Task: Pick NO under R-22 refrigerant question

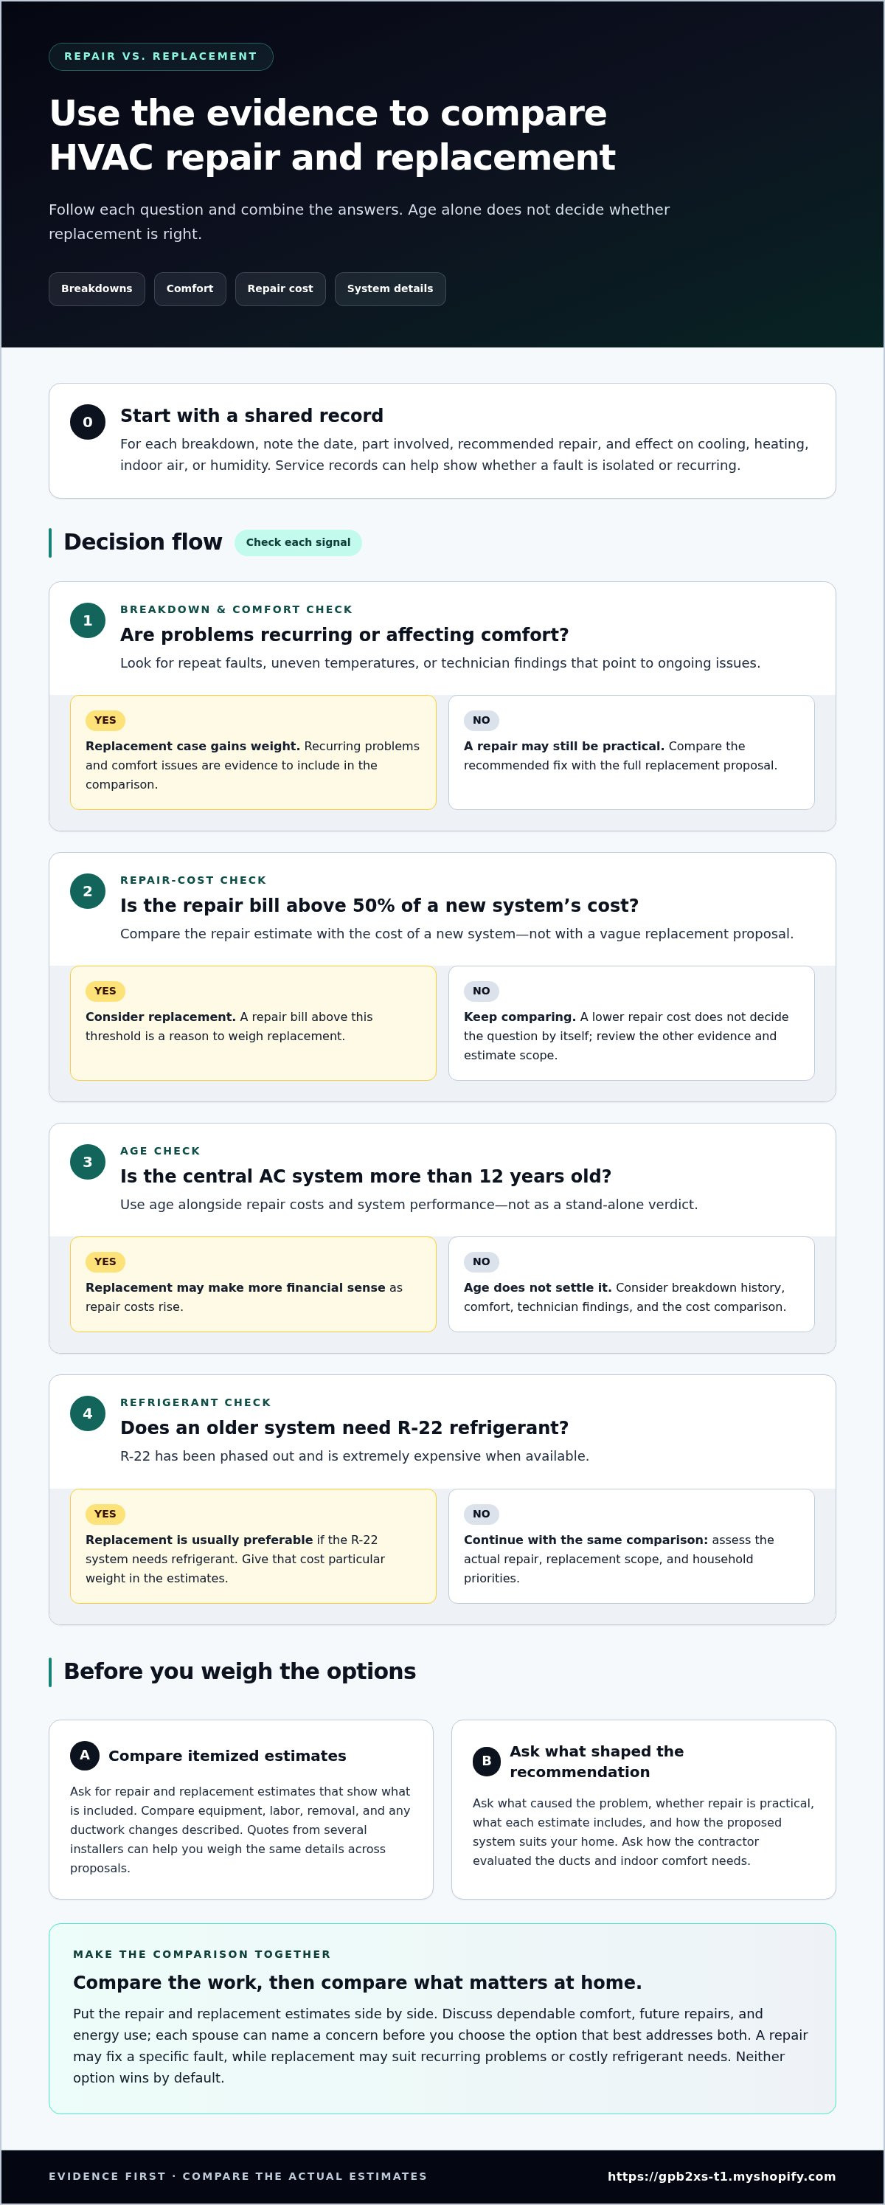Action: coord(482,1513)
